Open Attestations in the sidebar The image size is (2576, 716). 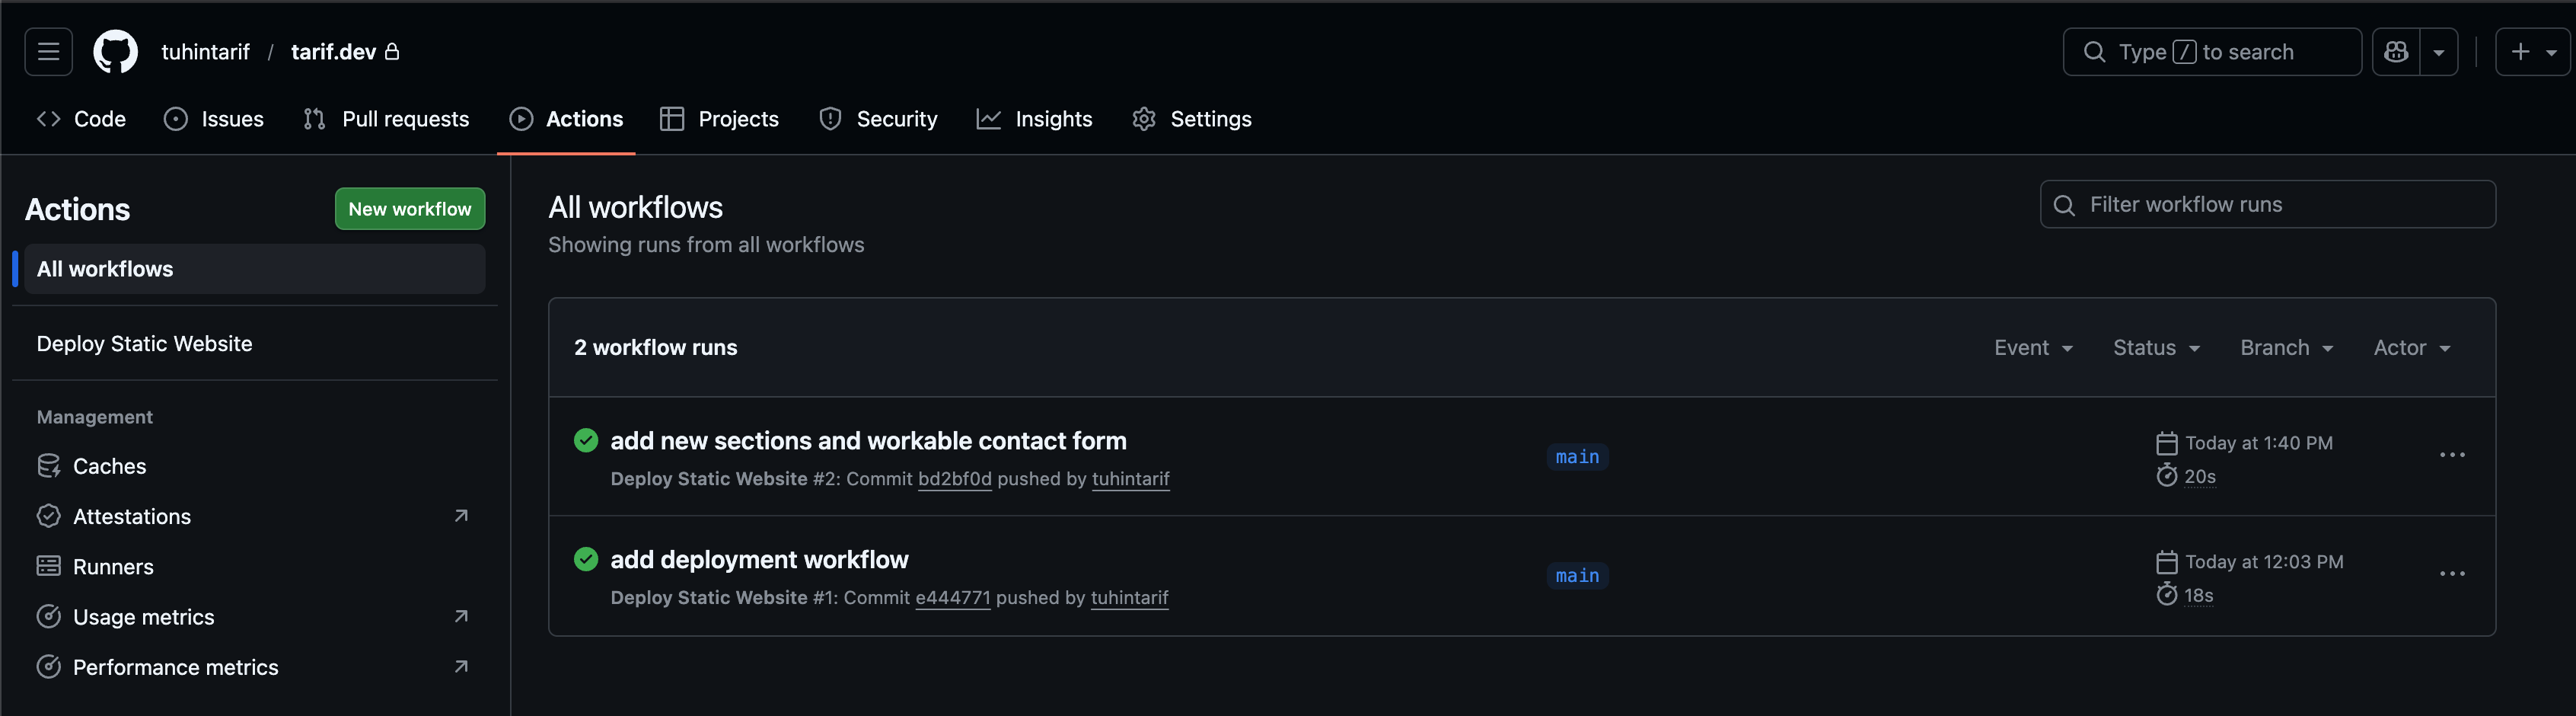pyautogui.click(x=131, y=516)
